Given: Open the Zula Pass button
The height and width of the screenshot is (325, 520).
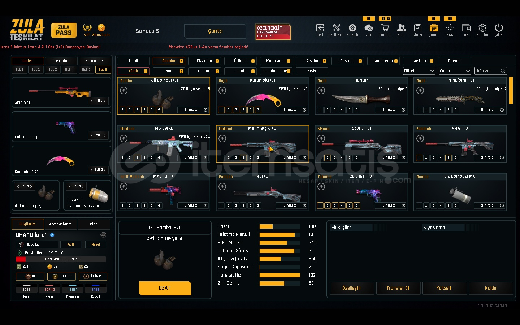Looking at the screenshot, I should (x=64, y=30).
